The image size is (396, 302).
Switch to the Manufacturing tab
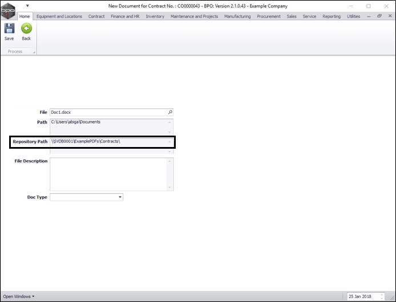(237, 17)
